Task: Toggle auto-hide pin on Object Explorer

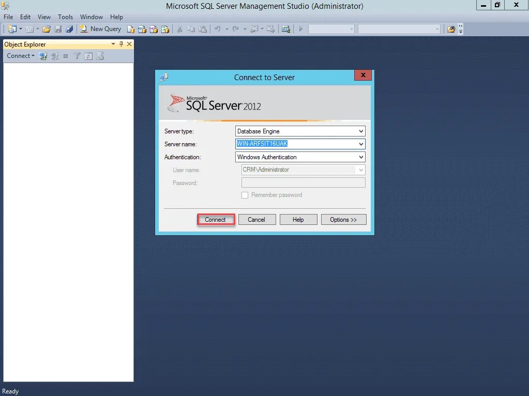Action: click(x=121, y=44)
